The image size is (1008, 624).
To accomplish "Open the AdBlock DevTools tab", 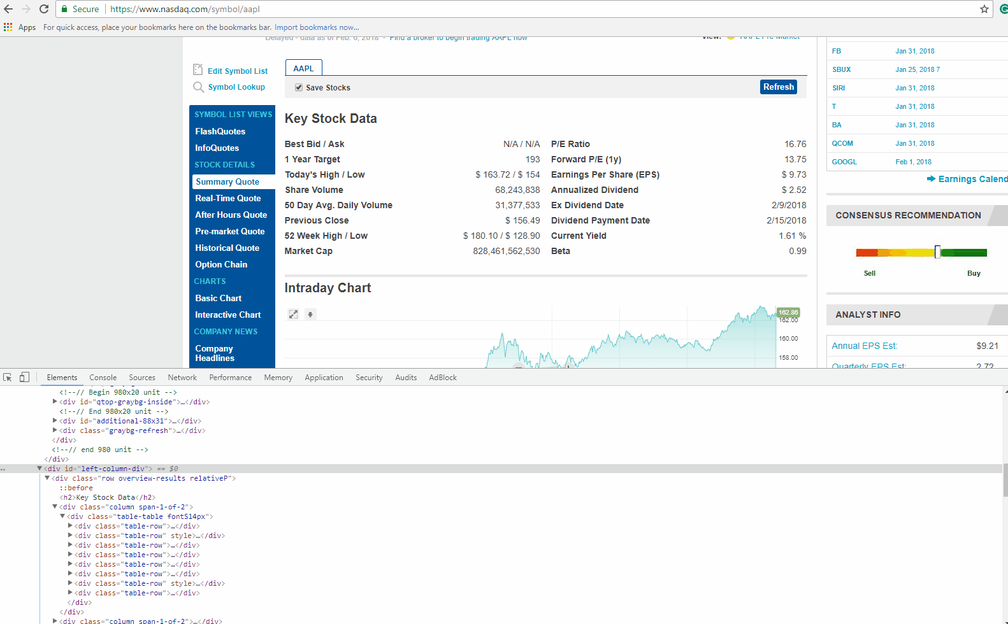I will 443,378.
